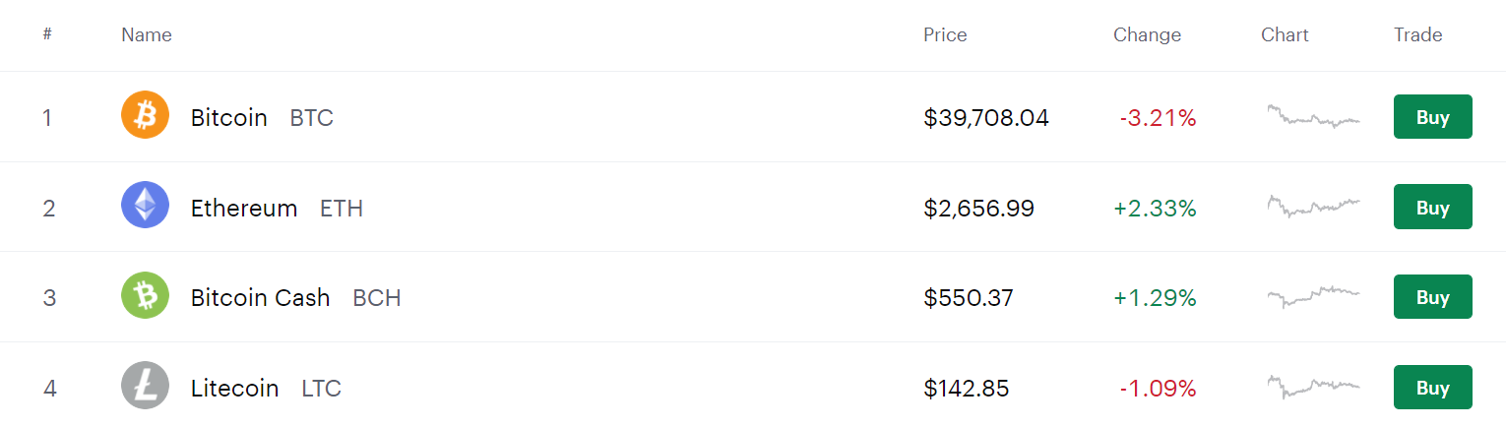Viewport: 1506px width, 427px height.
Task: Click the gray Litecoin coin icon
Action: pyautogui.click(x=145, y=386)
